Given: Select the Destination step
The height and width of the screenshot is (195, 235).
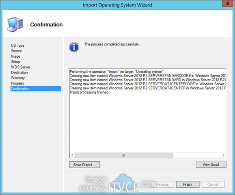Looking at the screenshot, I should [x=19, y=72].
